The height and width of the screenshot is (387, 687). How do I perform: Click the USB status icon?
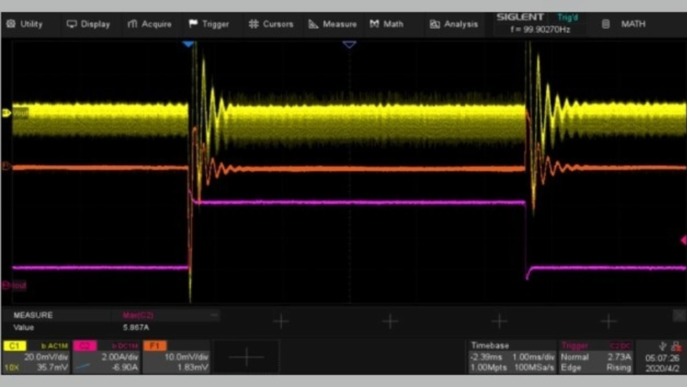(663, 347)
